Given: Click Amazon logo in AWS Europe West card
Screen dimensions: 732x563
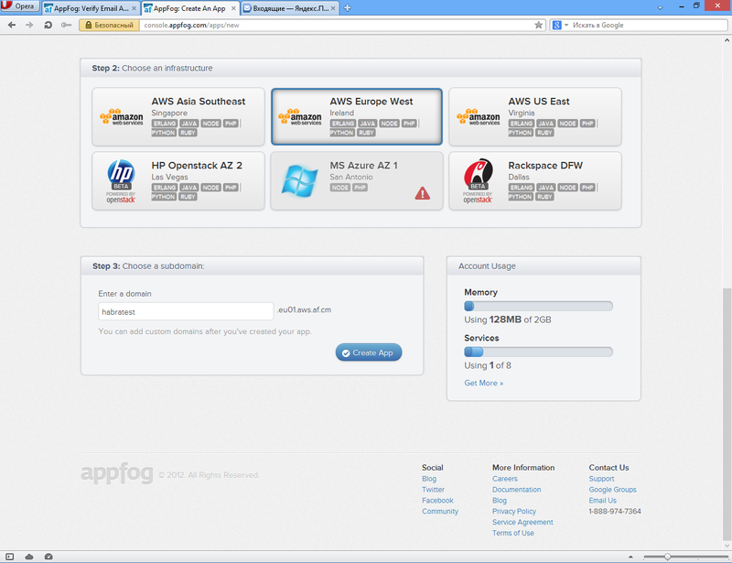Looking at the screenshot, I should (300, 117).
